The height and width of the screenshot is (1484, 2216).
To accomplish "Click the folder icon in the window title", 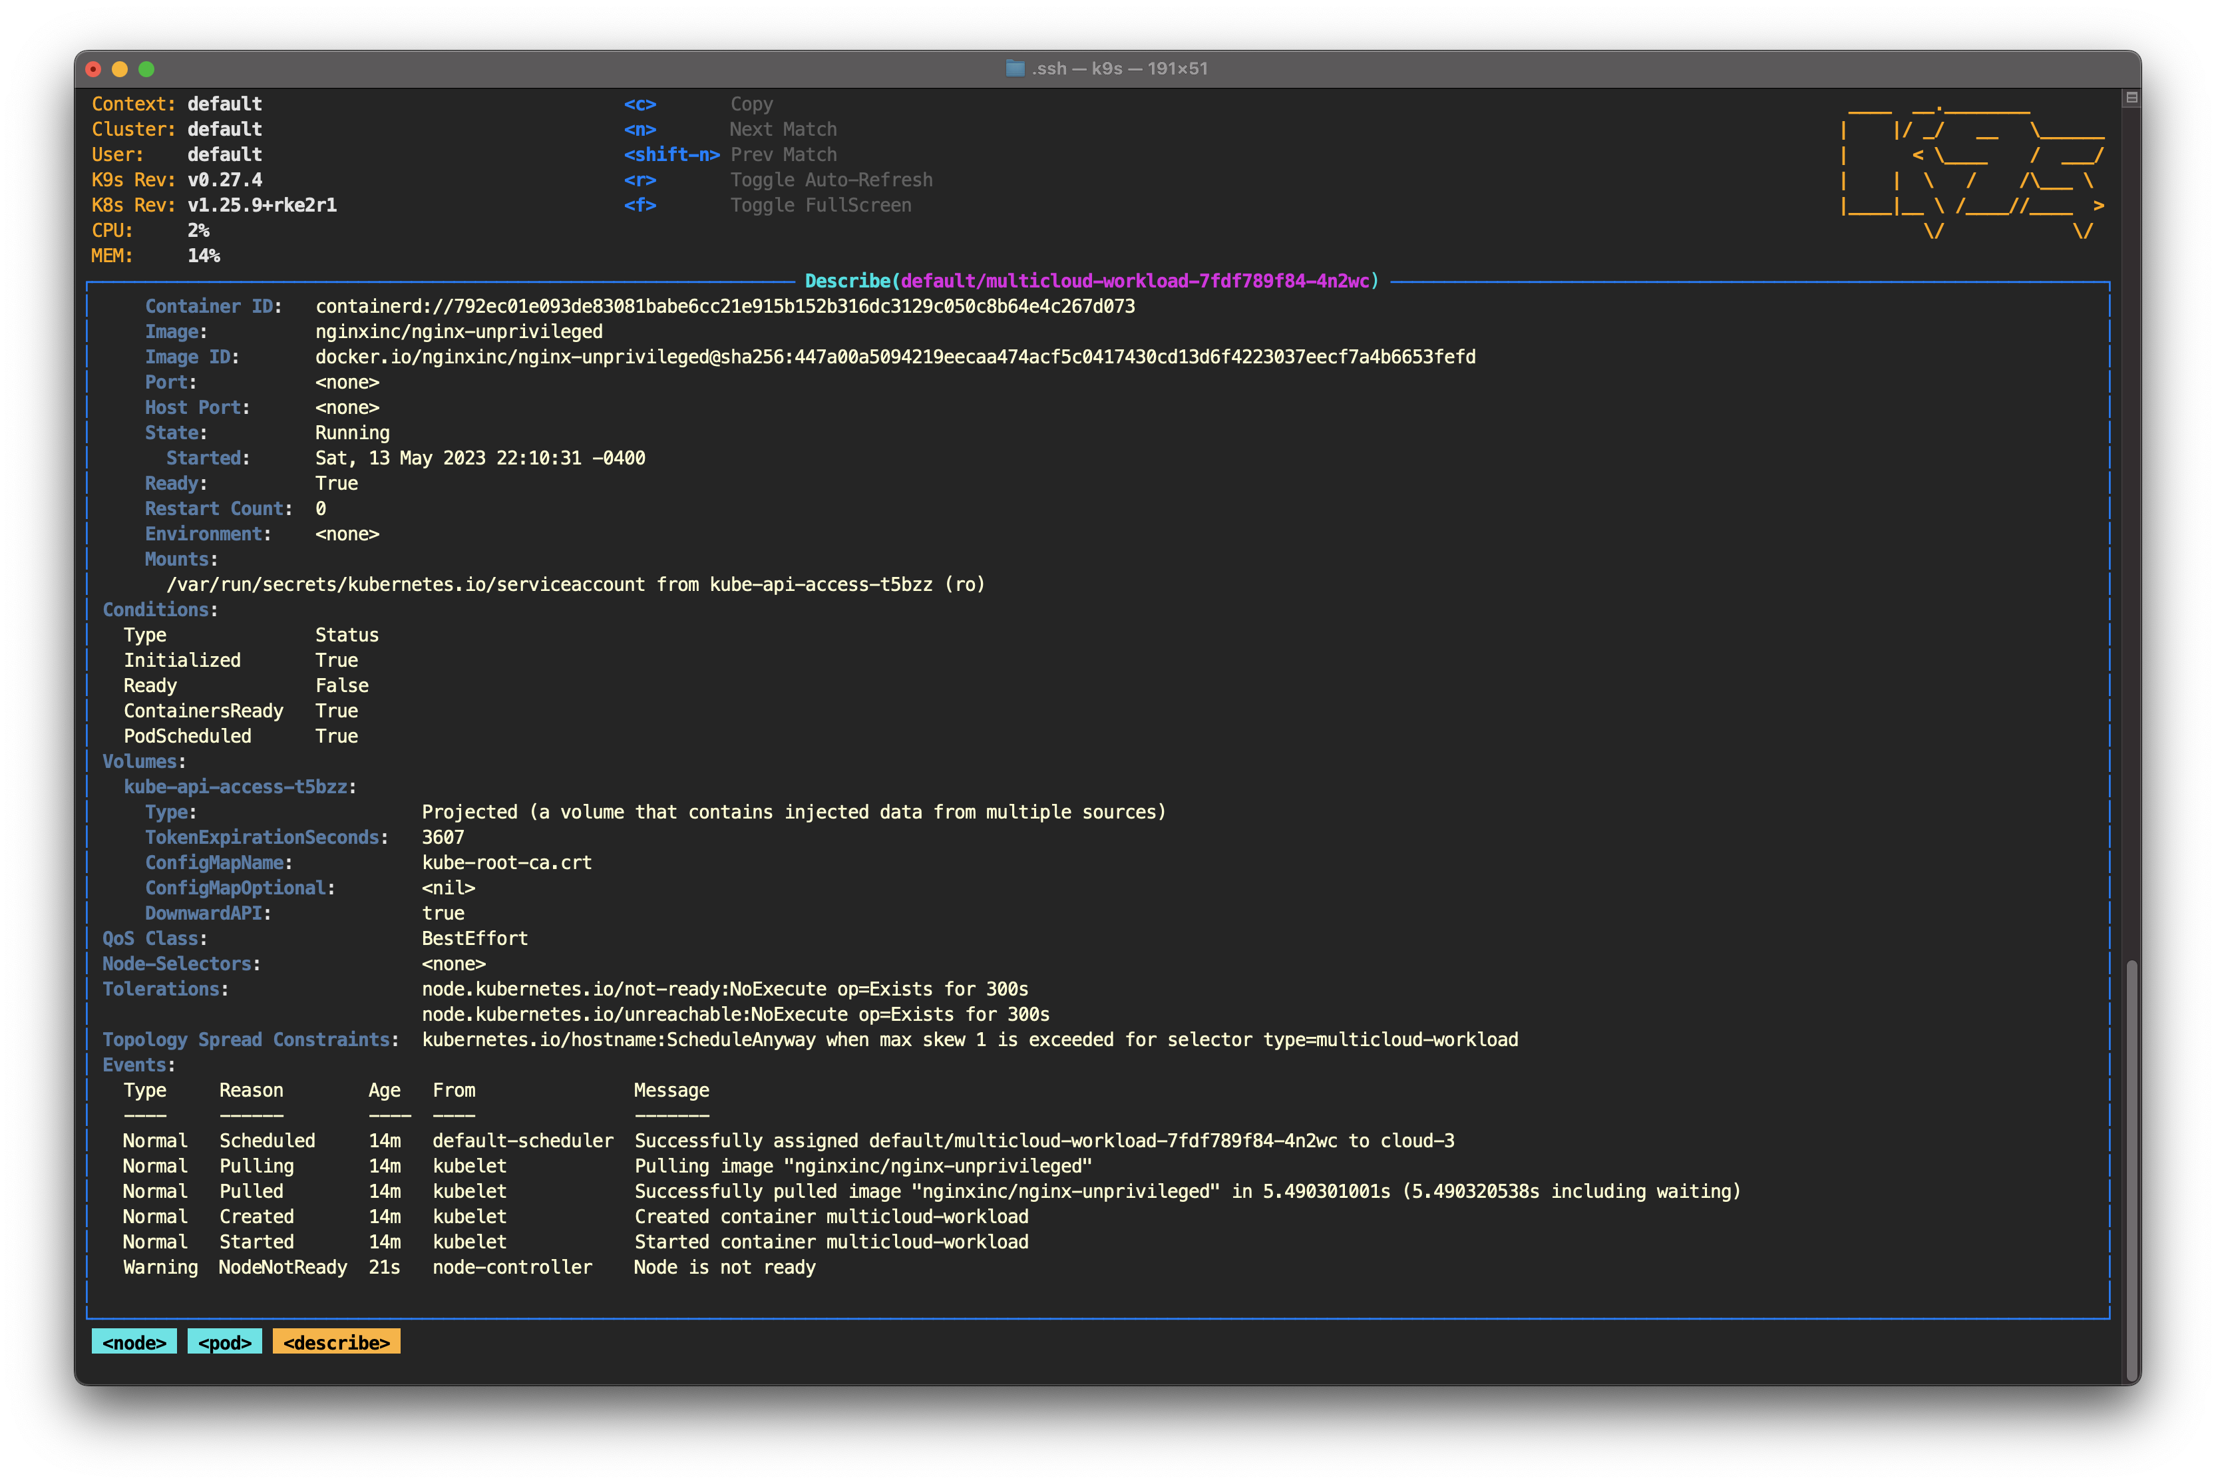I will 1014,68.
